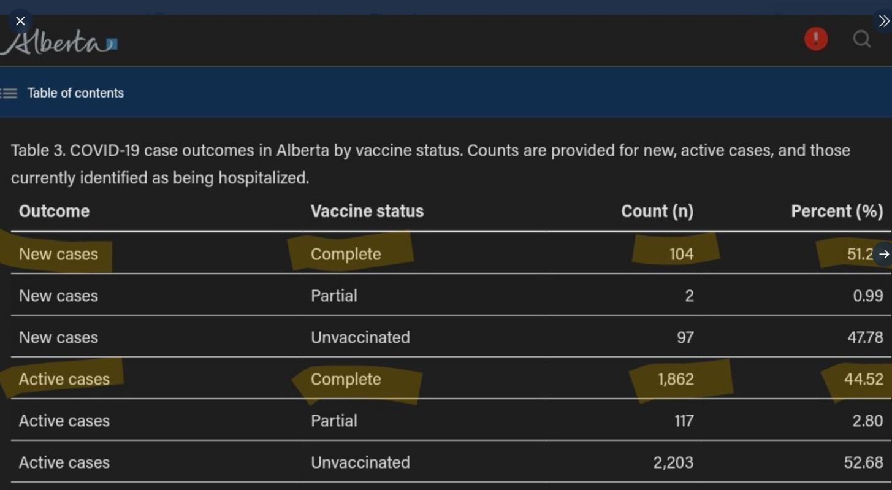Click the right arrow next-image button
Screen dimensions: 892x490
883,254
